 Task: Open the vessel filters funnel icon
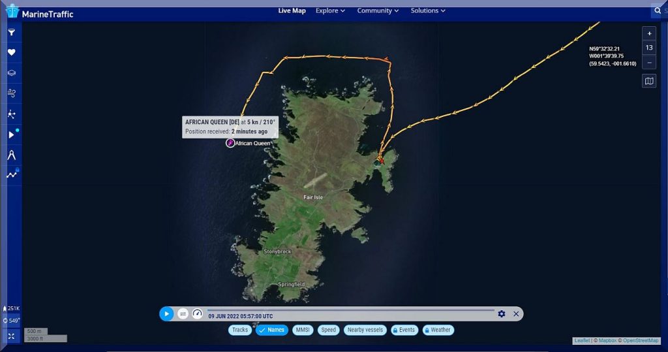11,32
